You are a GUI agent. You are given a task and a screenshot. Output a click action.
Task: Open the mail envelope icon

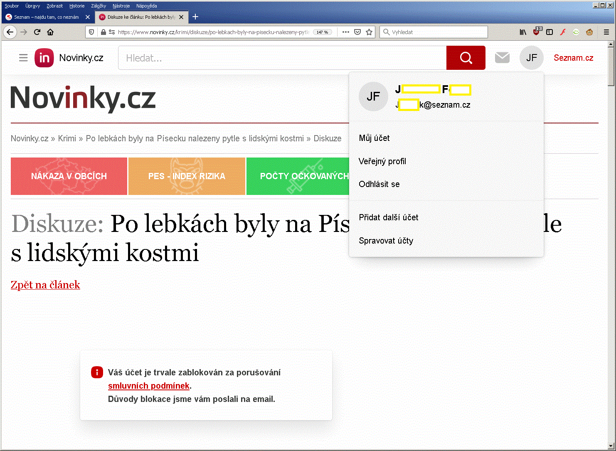click(502, 58)
